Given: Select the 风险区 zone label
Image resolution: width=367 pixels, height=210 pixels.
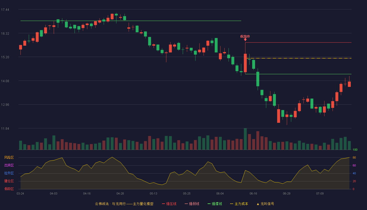Looking at the screenshot, I should click(9, 157).
